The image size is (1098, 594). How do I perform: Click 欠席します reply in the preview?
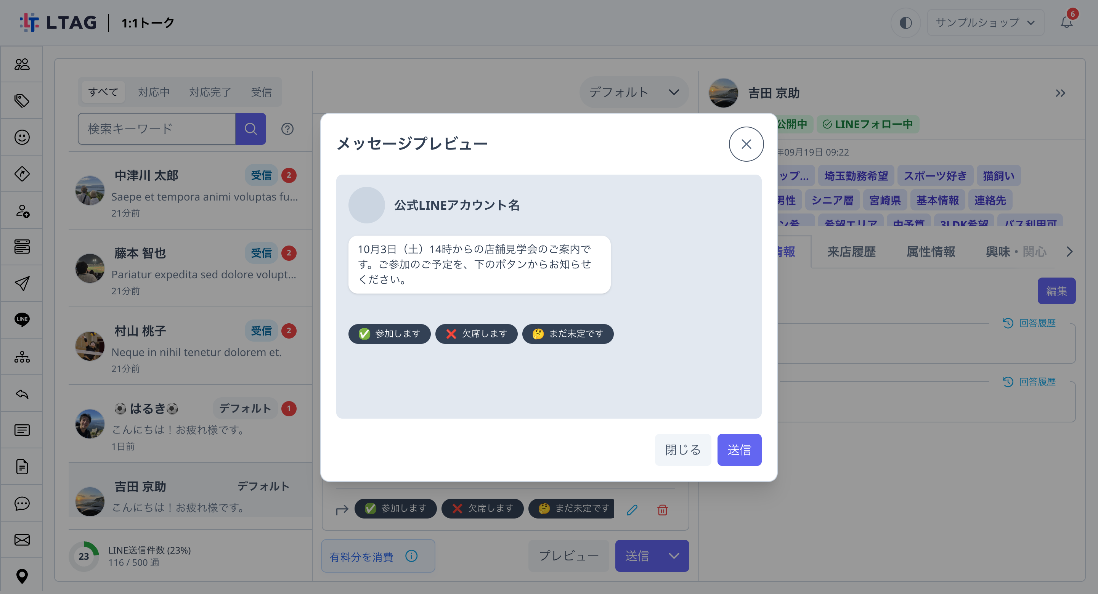pyautogui.click(x=476, y=334)
